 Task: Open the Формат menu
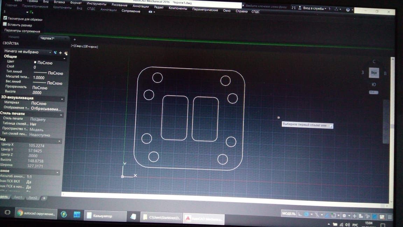click(76, 2)
